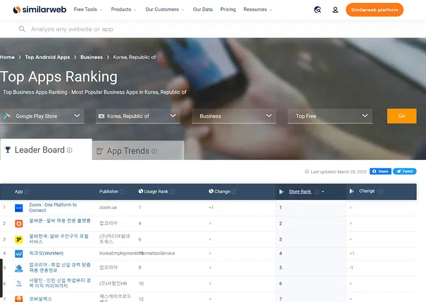This screenshot has height=302, width=426.
Task: Open the 알바몬 app name link
Action: pos(60,221)
